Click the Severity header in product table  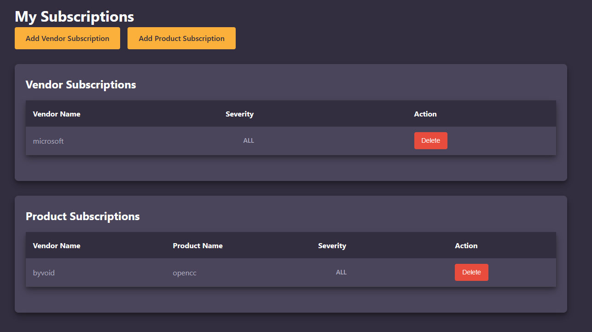(x=332, y=245)
